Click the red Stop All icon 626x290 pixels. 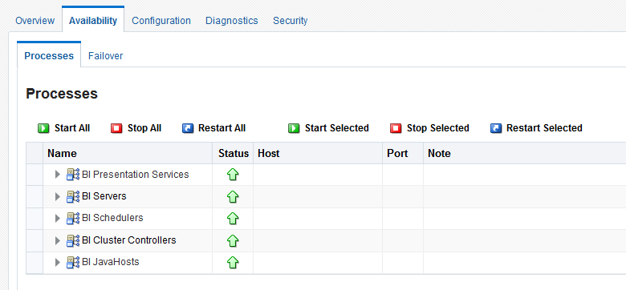pyautogui.click(x=116, y=128)
